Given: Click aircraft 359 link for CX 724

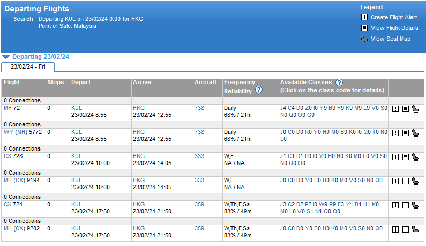Looking at the screenshot, I should (x=199, y=204).
